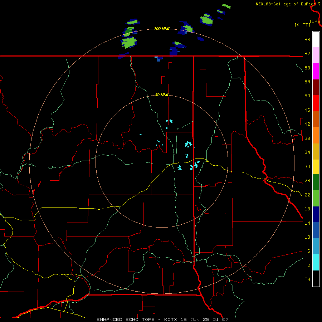Viewport: 322px width, 322px height.
Task: Click the "NEXLAB-College of DuPage" credit text
Action: point(286,4)
